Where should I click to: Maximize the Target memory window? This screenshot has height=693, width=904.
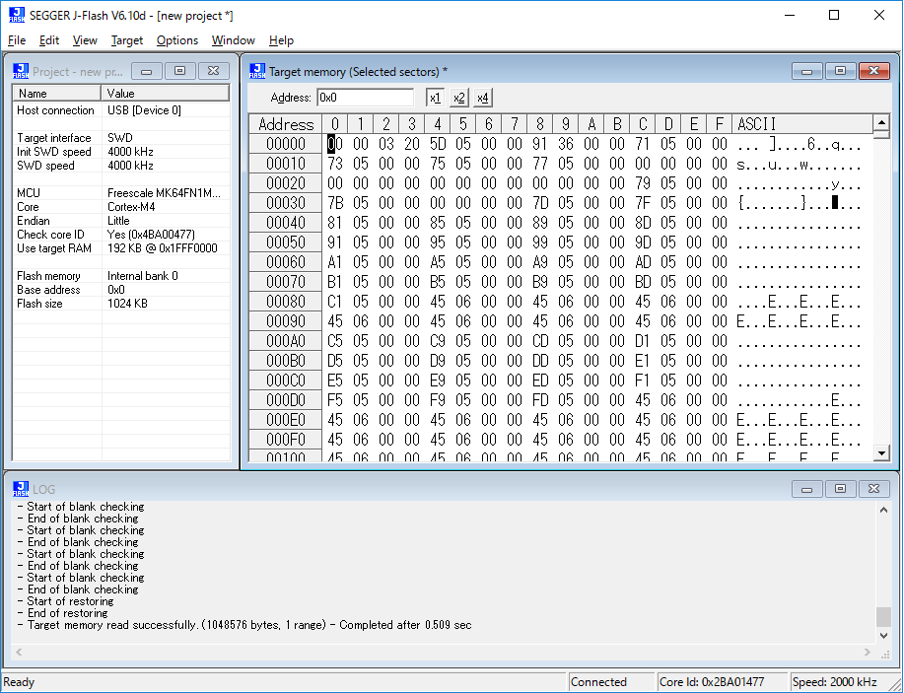(x=841, y=71)
